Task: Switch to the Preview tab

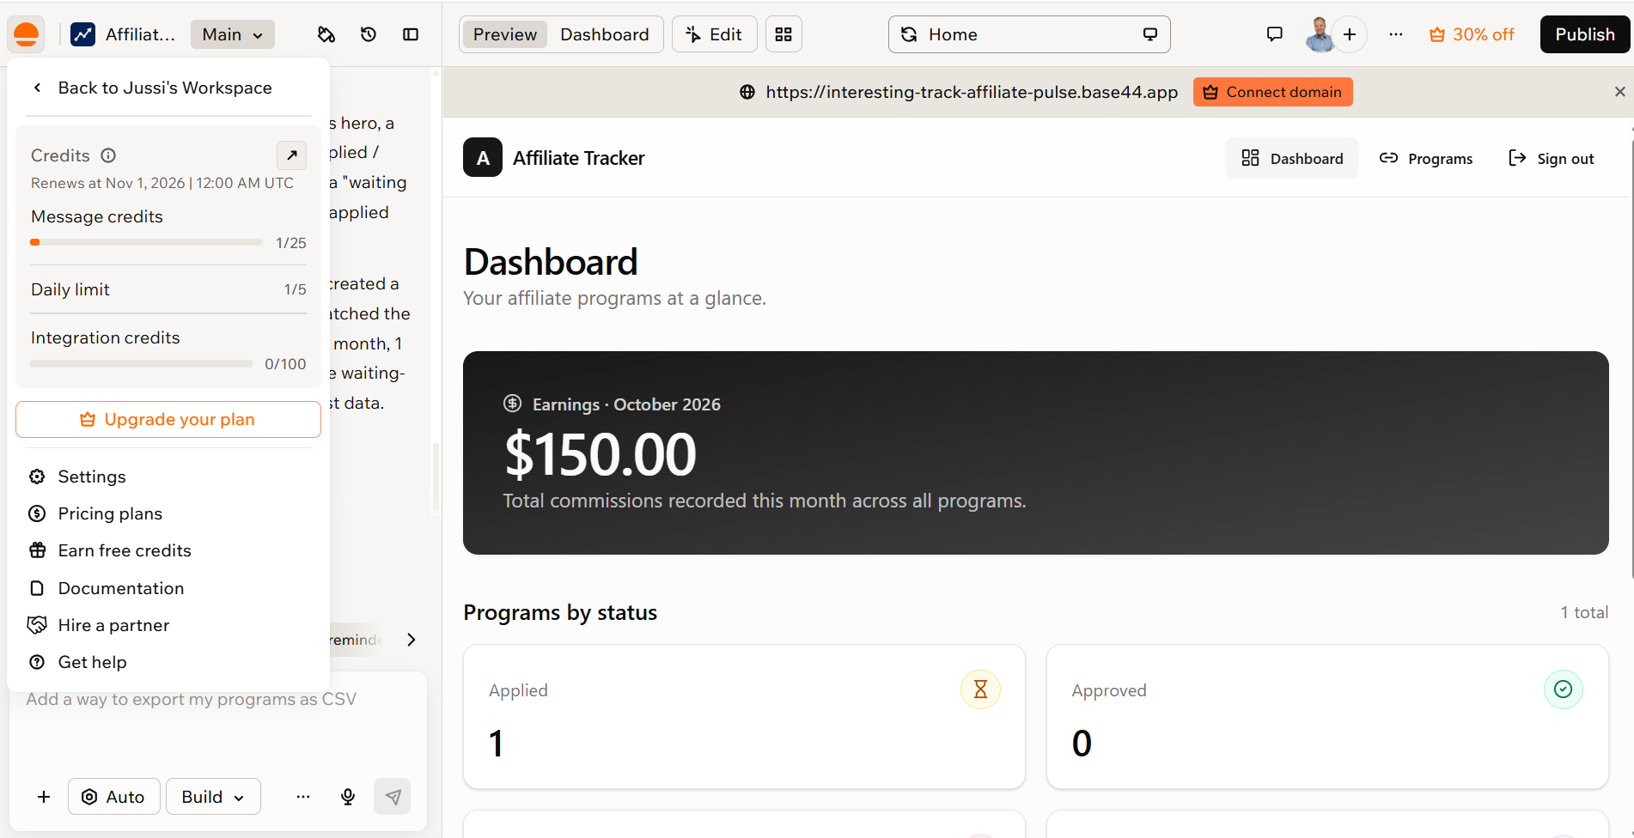Action: tap(504, 34)
